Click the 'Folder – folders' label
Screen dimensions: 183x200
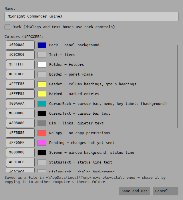point(67,65)
